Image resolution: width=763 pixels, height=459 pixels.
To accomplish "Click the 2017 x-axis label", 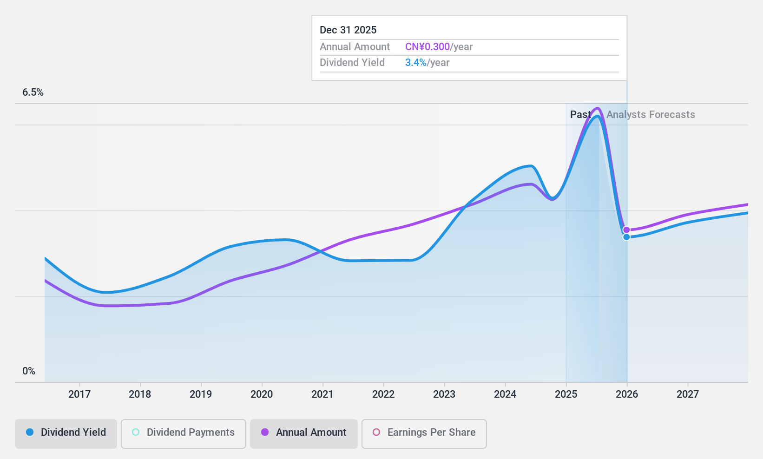I will pos(79,394).
